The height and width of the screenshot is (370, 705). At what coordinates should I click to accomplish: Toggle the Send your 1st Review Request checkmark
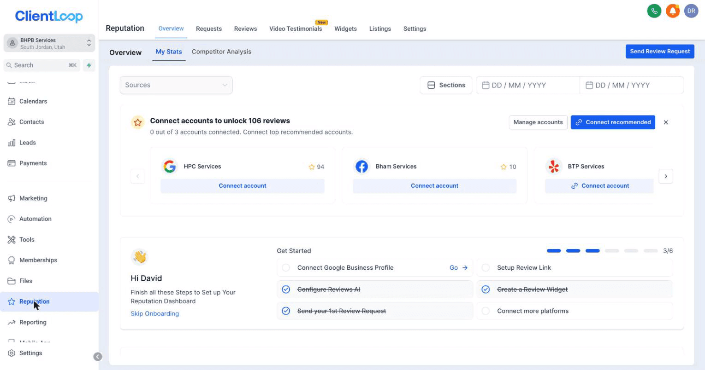[x=286, y=311]
